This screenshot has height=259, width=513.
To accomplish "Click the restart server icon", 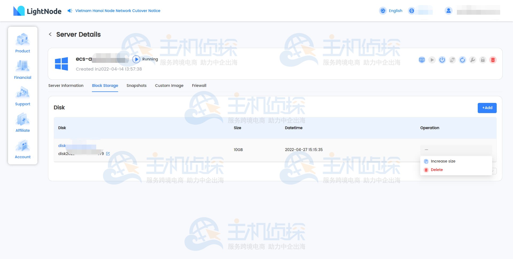I will (x=463, y=60).
